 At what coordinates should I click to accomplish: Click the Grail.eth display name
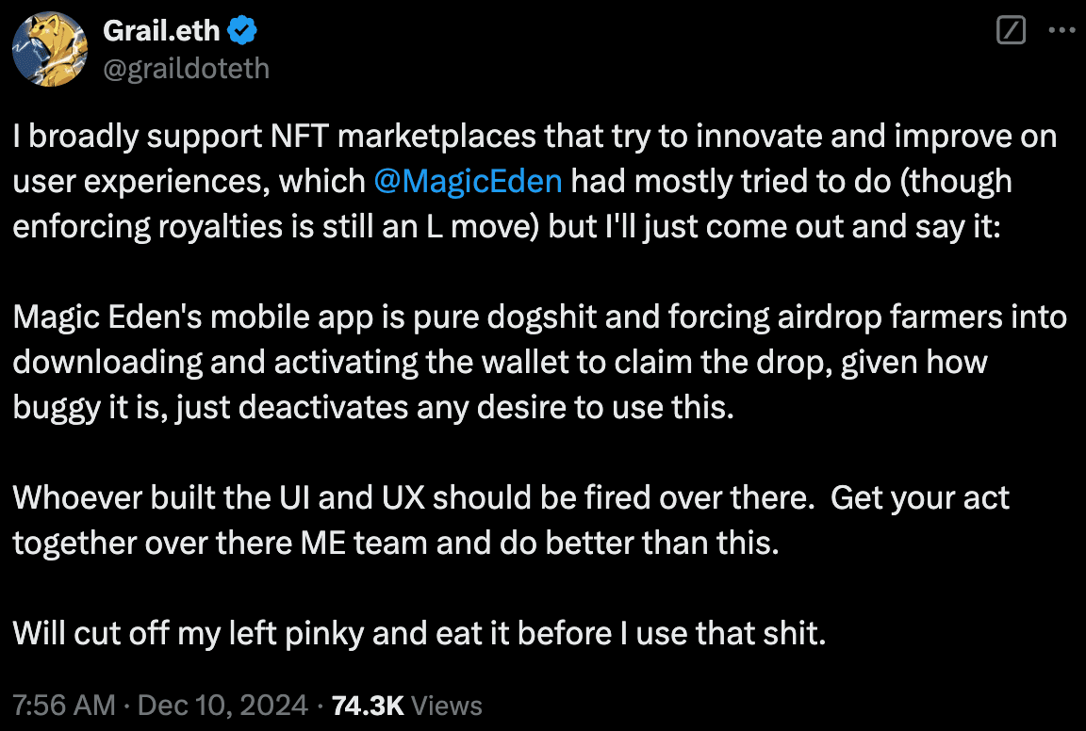pos(161,30)
